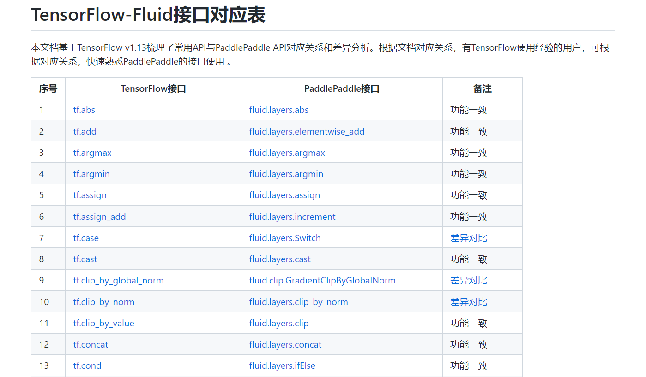Click fluid.clip.GradientClipByGlobalNorm link
This screenshot has width=646, height=377.
[322, 280]
